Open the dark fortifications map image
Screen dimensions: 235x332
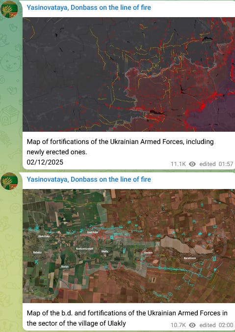tap(129, 74)
